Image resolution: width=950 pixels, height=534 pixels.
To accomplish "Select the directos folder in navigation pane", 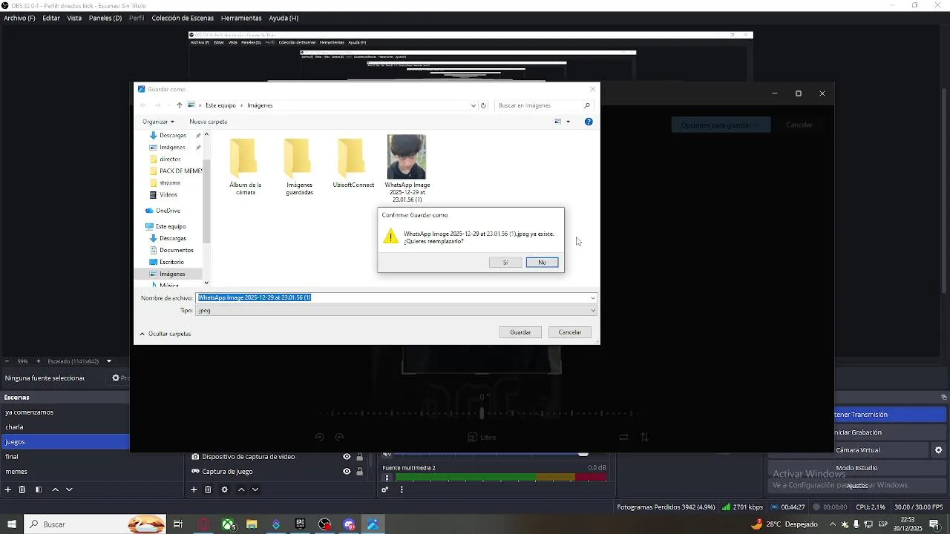I will pos(169,159).
